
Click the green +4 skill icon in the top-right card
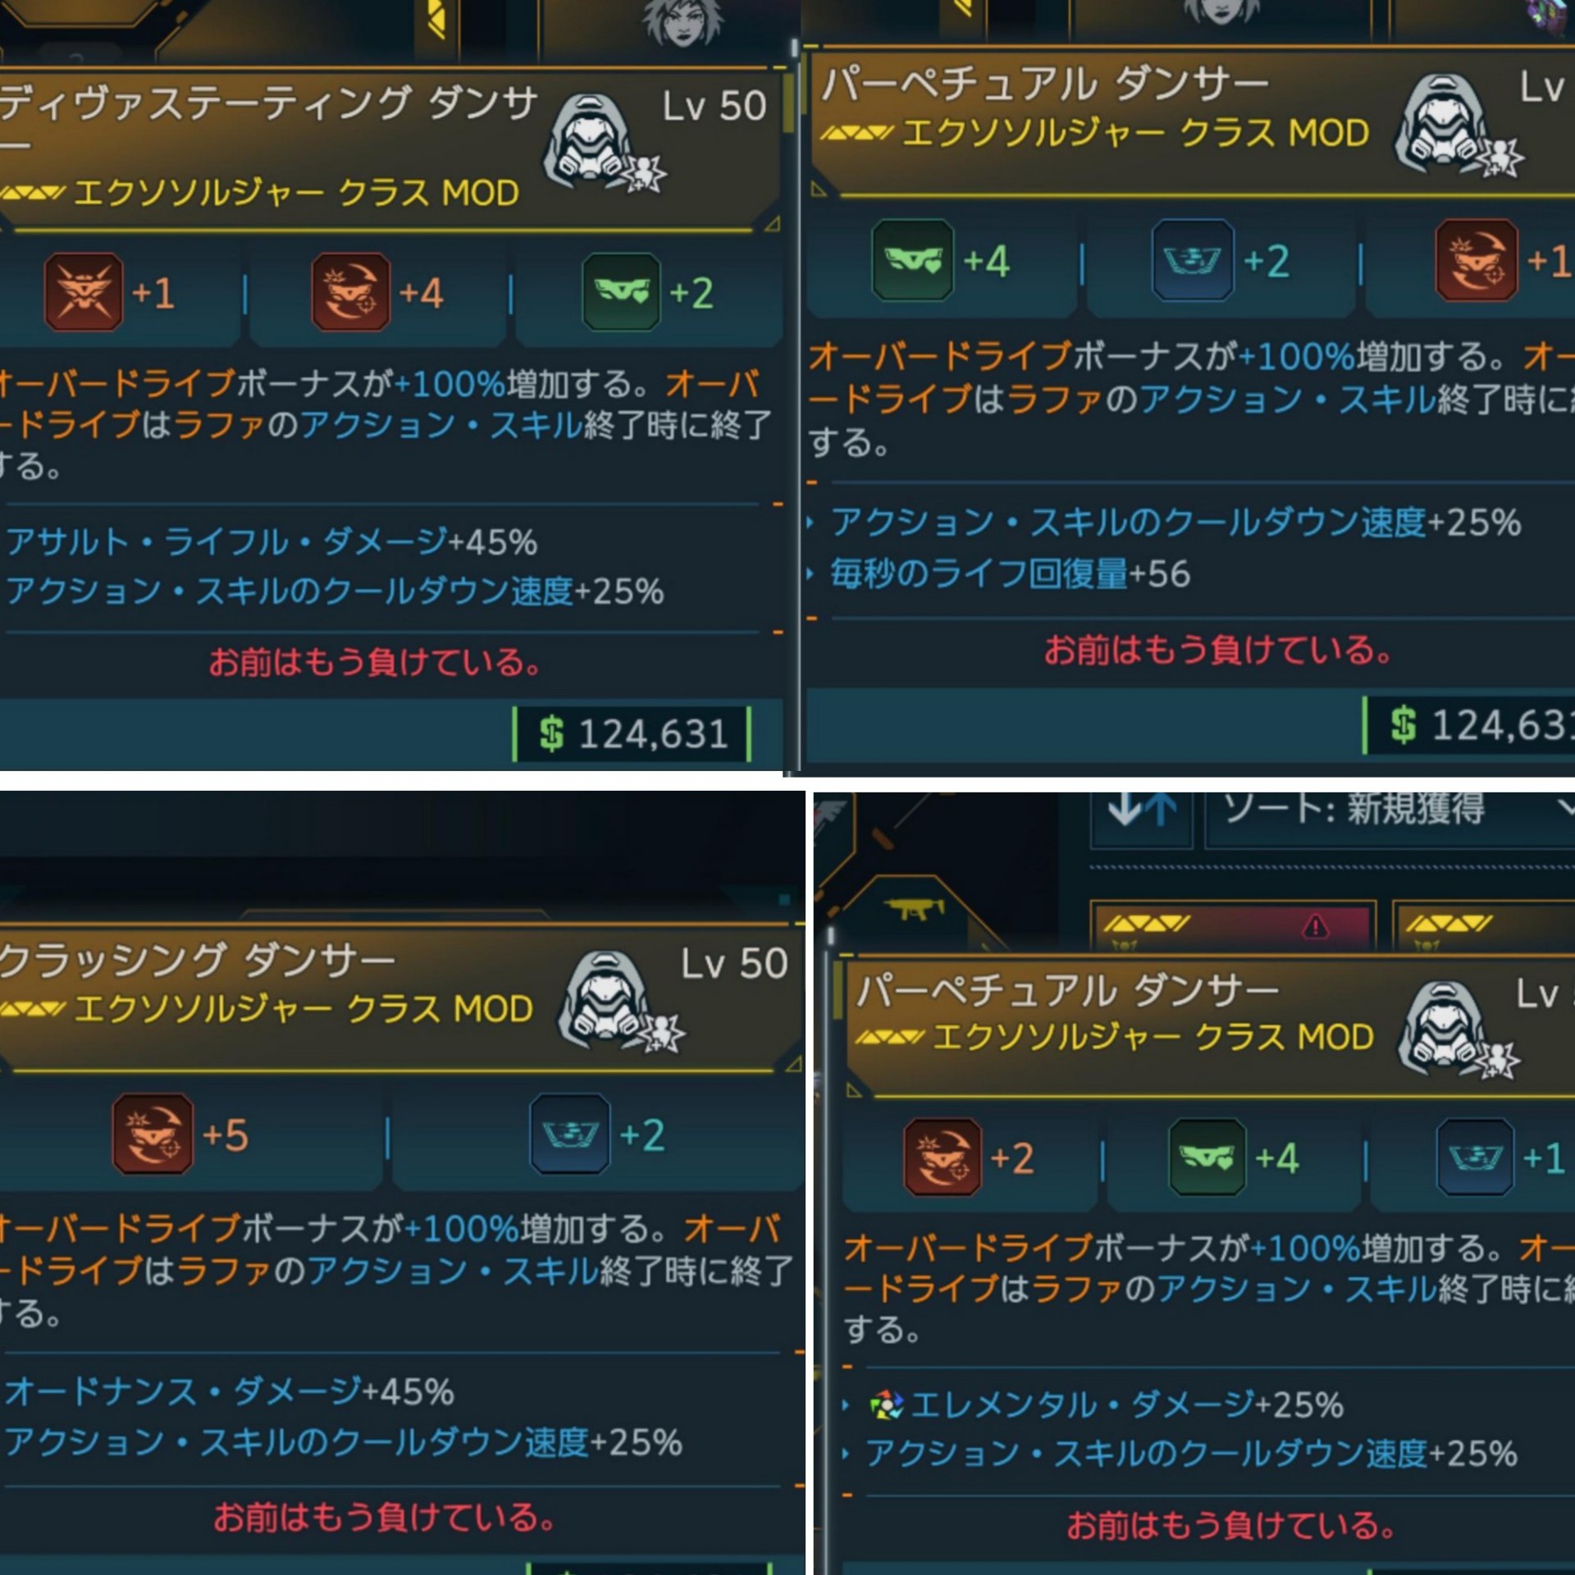click(x=912, y=259)
